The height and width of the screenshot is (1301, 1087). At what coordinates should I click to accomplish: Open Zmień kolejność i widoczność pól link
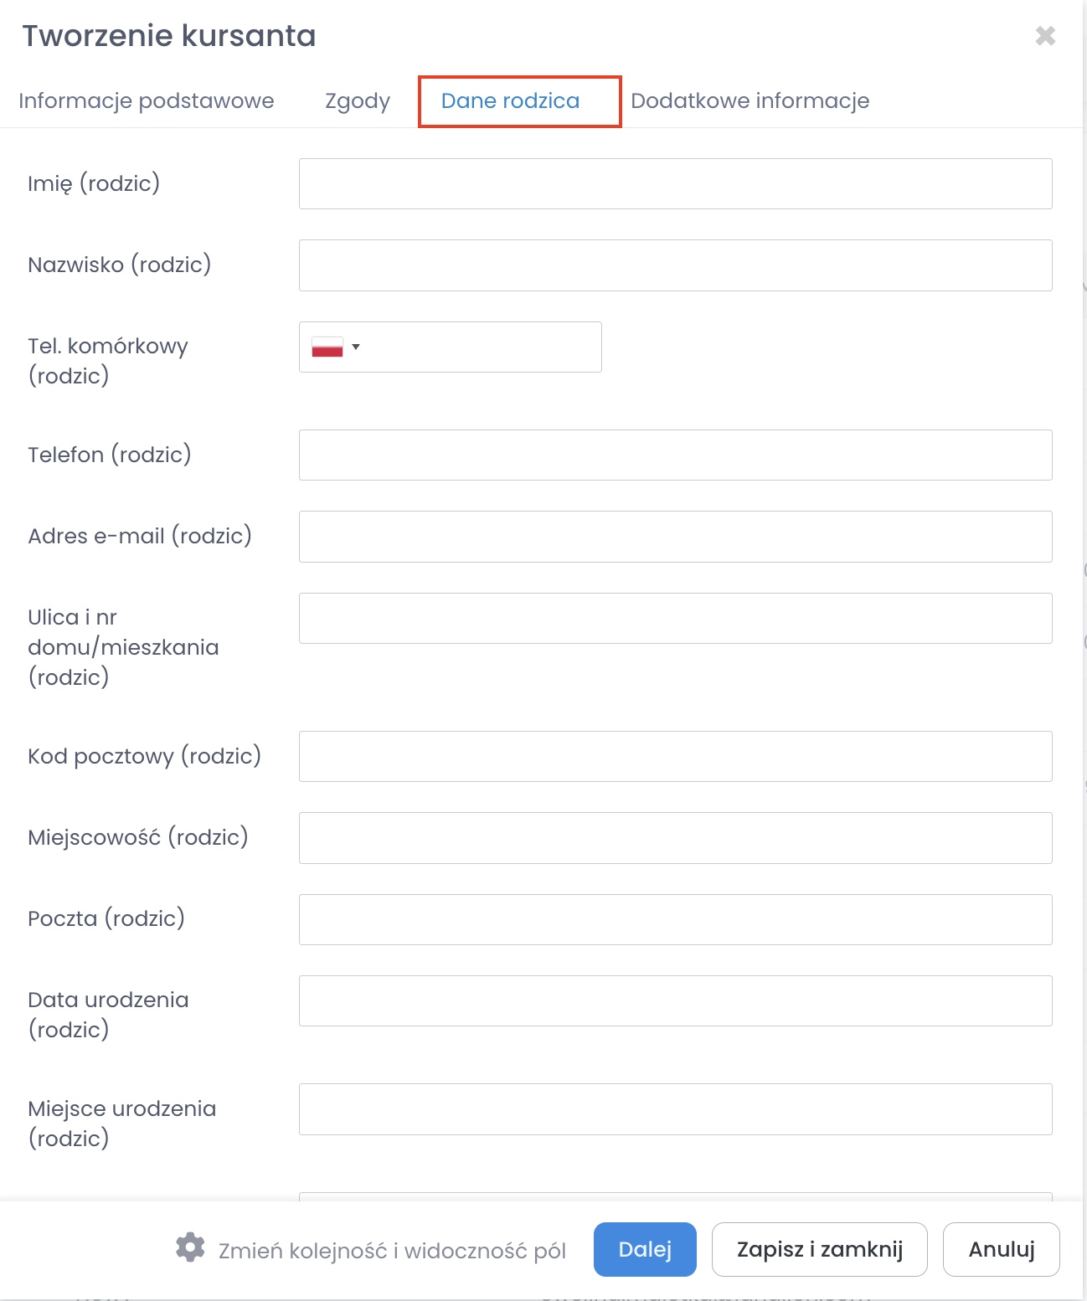pyautogui.click(x=392, y=1251)
